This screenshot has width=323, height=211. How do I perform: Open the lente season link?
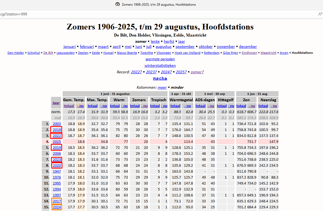click(x=155, y=41)
